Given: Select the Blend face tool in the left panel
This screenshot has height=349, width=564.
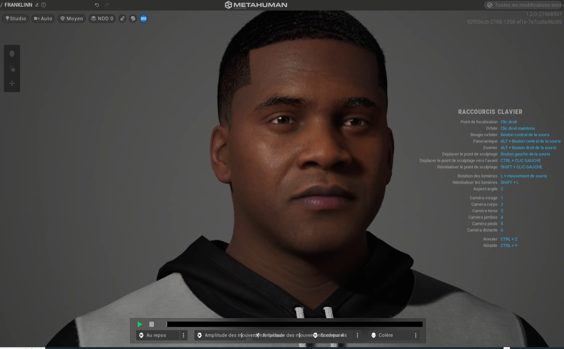Looking at the screenshot, I should tap(12, 54).
